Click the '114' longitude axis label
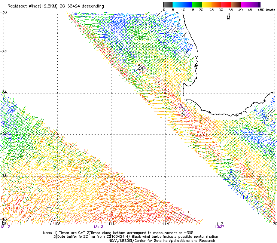277x243 pixels. [x=166, y=224]
